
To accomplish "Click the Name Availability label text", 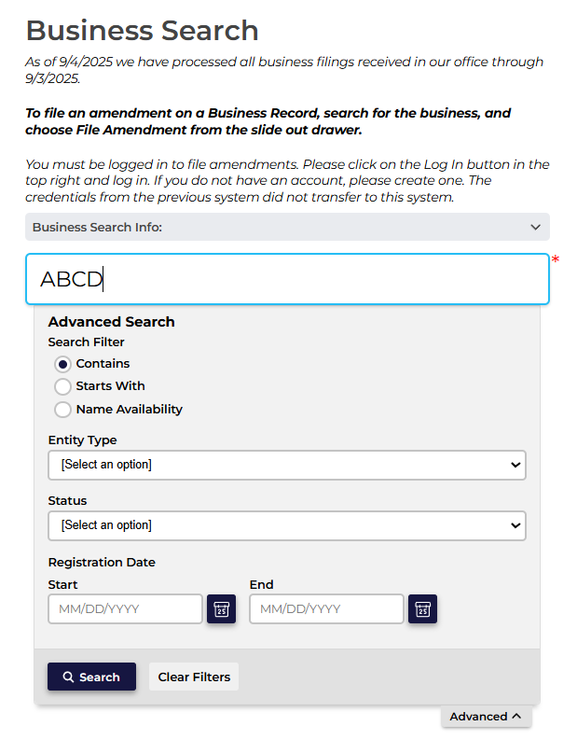I will tap(130, 410).
